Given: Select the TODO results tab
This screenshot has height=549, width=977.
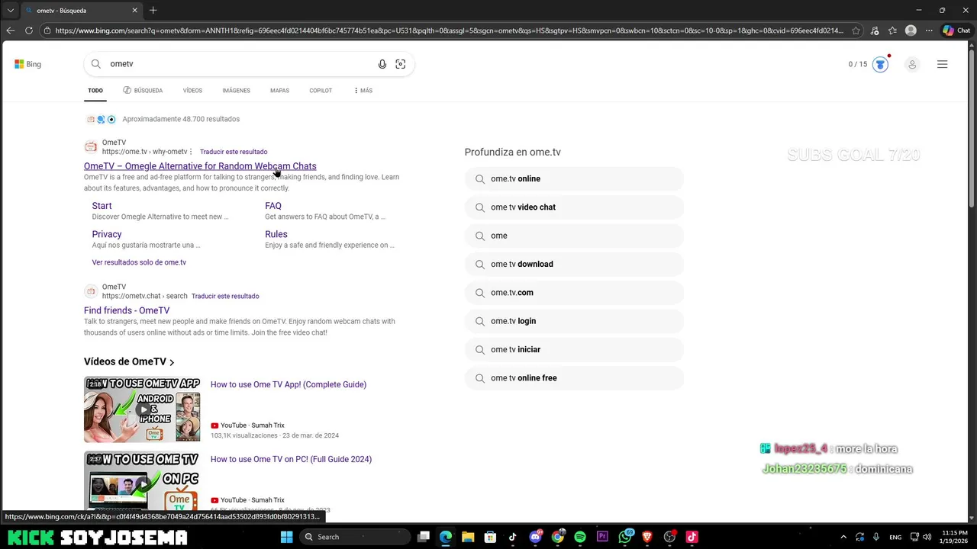Looking at the screenshot, I should tap(95, 91).
